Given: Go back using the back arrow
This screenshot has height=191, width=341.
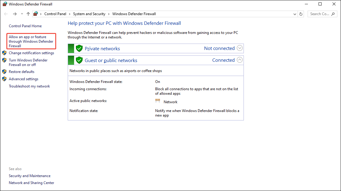Looking at the screenshot, I should pos(6,14).
